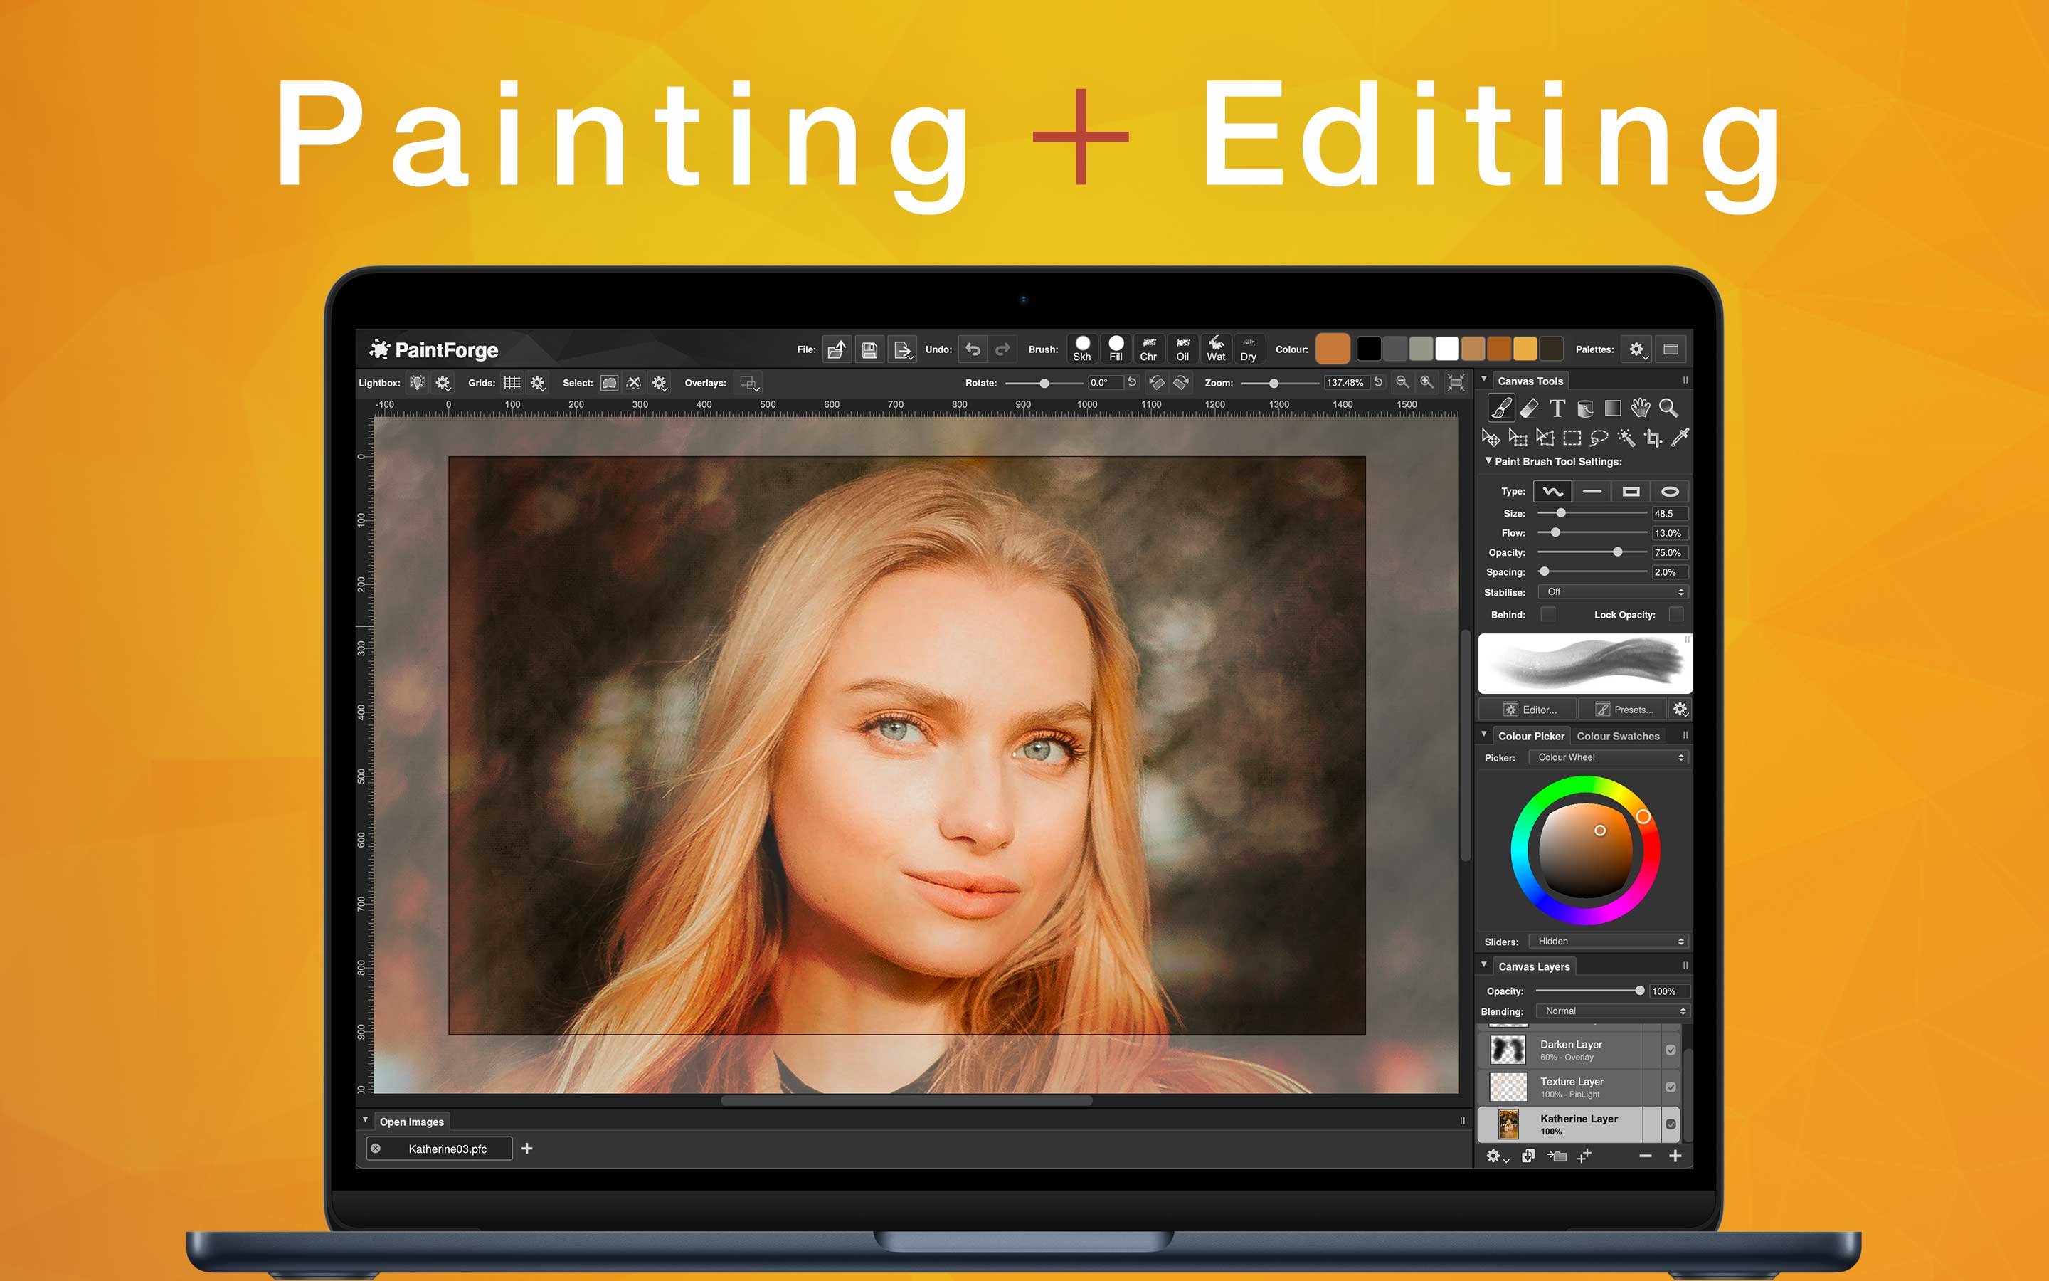
Task: Switch to the Colour Swatches tab
Action: [1618, 737]
